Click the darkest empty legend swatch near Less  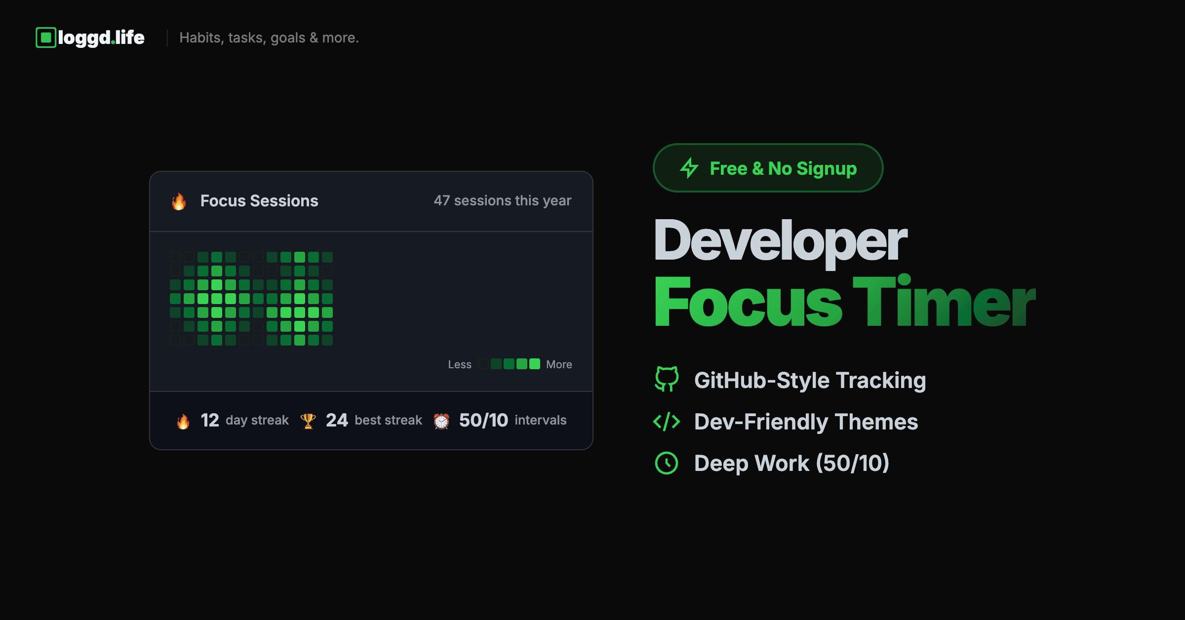(x=483, y=364)
